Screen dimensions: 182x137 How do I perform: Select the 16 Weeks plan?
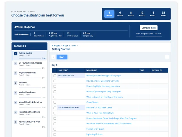(x=153, y=14)
